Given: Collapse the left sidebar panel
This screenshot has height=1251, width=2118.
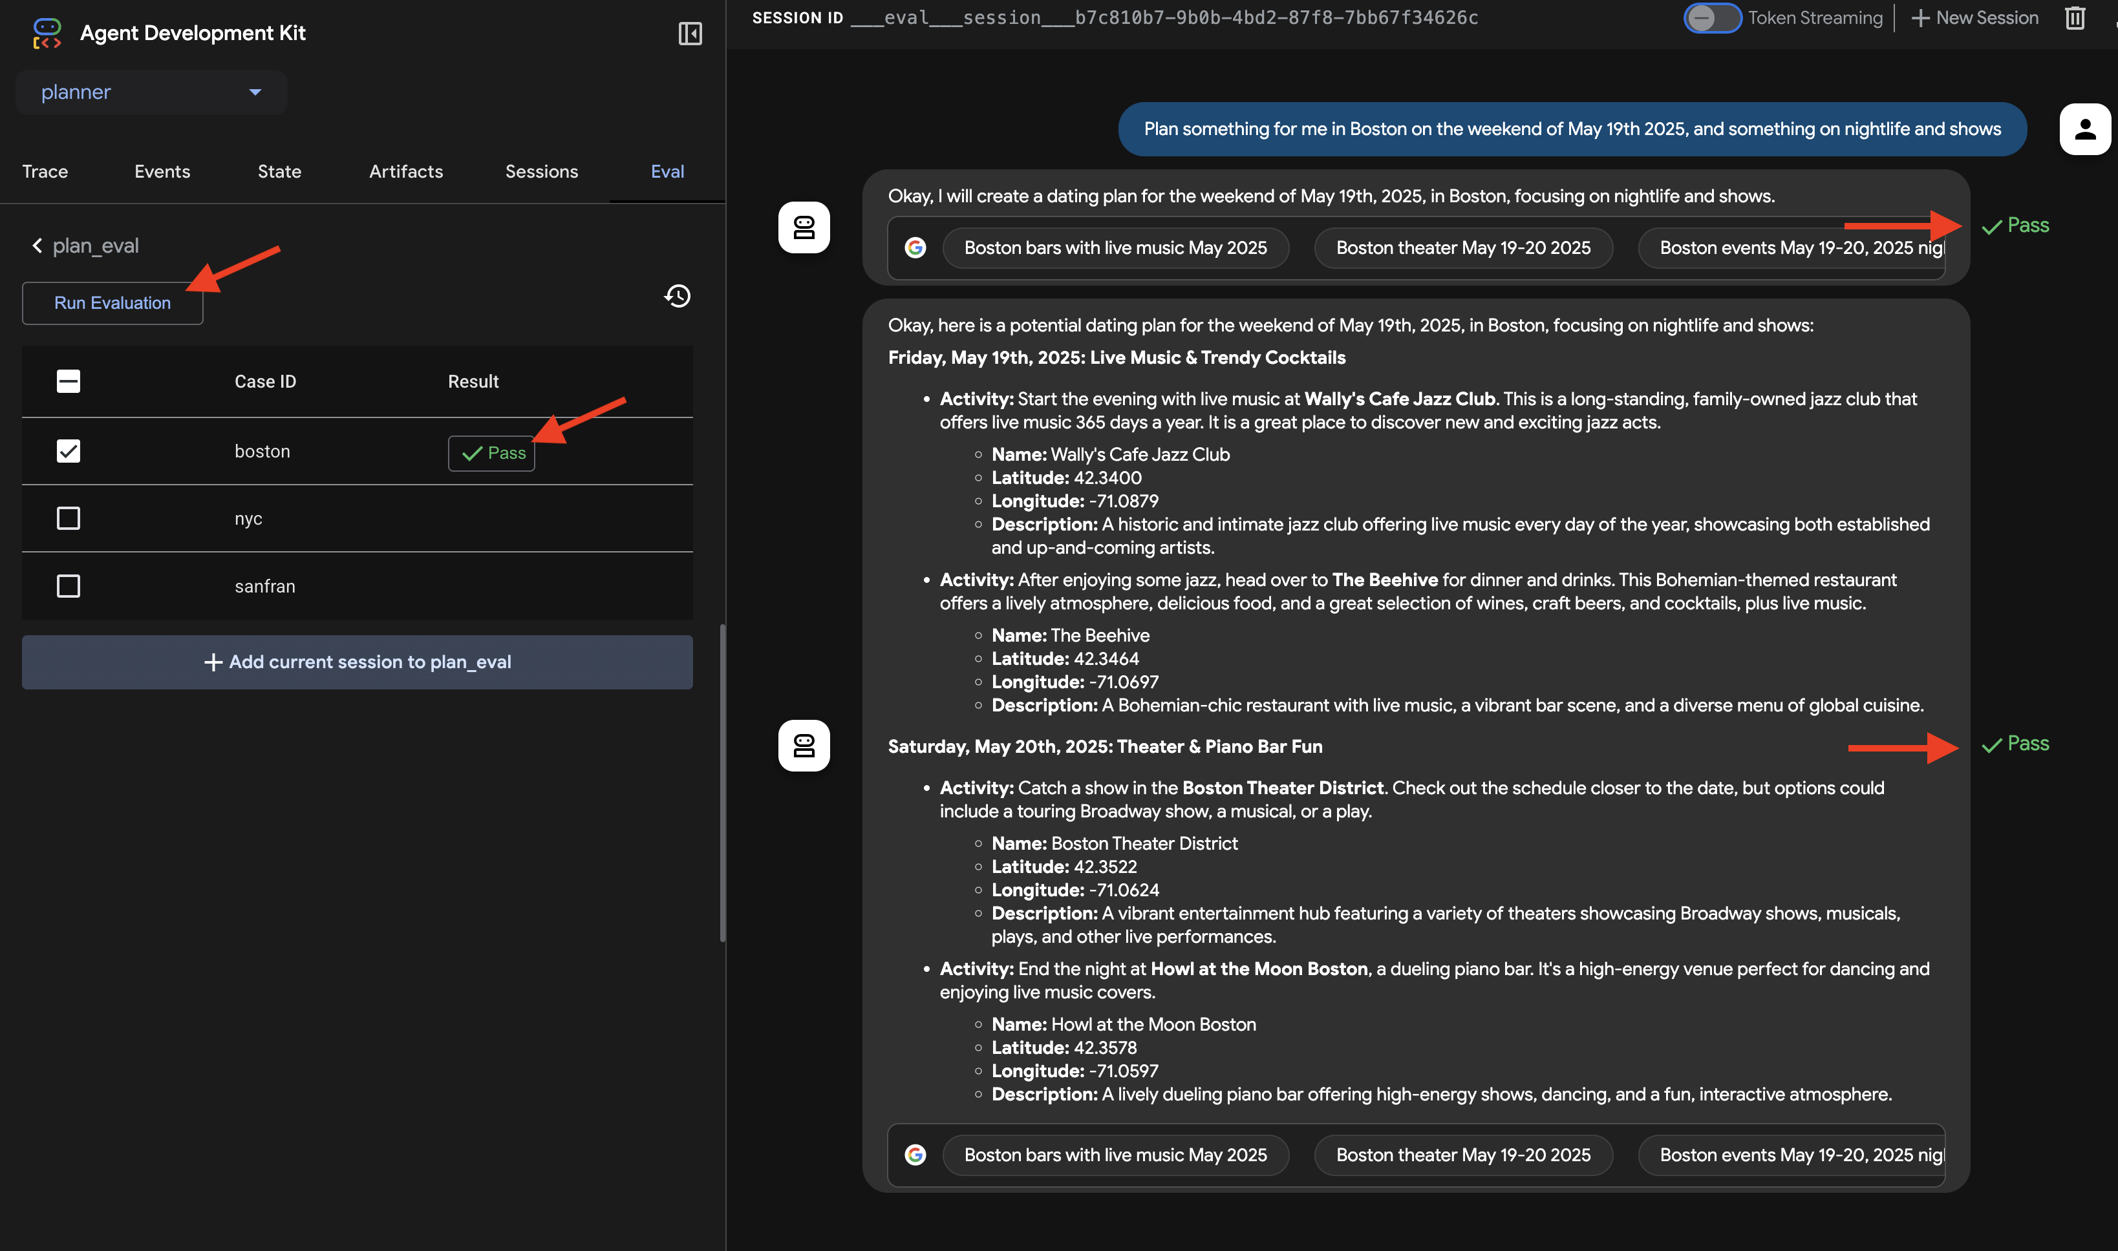Looking at the screenshot, I should [x=690, y=33].
